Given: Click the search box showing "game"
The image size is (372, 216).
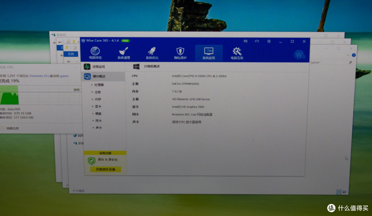Looking at the screenshot, I should pos(331,62).
